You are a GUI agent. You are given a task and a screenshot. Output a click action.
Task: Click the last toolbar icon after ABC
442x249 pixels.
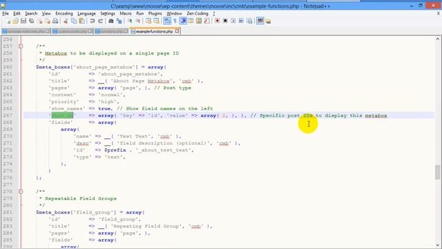[268, 21]
